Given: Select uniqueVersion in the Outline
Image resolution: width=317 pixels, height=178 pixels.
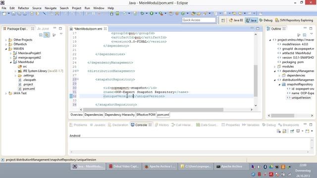Looking at the screenshot, I should tap(301, 98).
